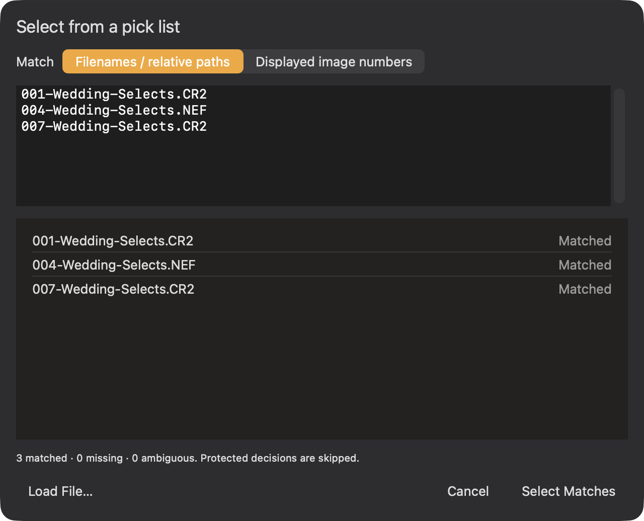Click the Match label
Screen dimensions: 644x521
point(35,62)
